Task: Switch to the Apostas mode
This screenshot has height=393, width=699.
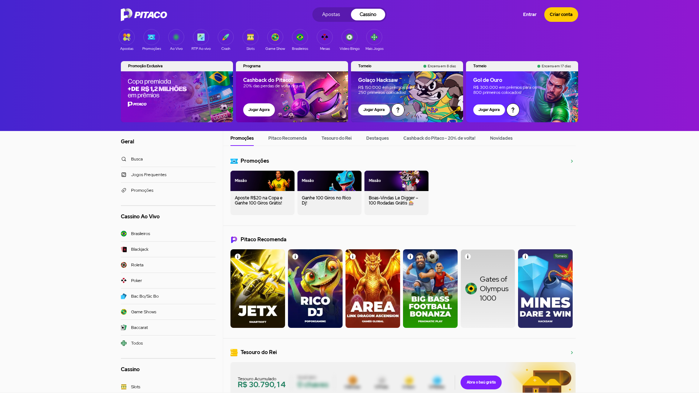Action: 331,15
